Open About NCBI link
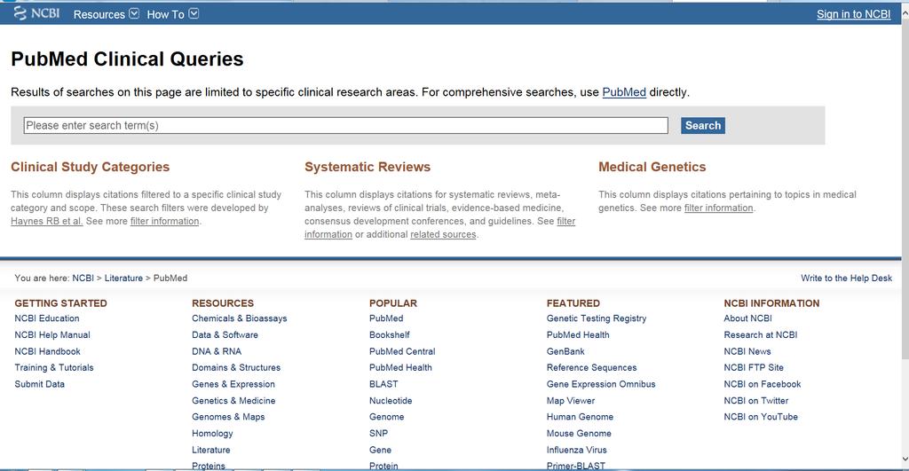Viewport: 909px width, 471px height. [747, 318]
